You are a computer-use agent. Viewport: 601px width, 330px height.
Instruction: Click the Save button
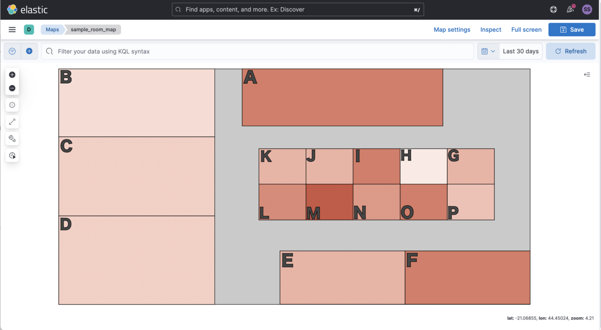(571, 29)
